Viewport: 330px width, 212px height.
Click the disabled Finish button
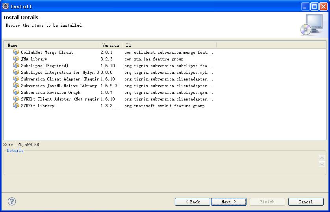coord(267,202)
